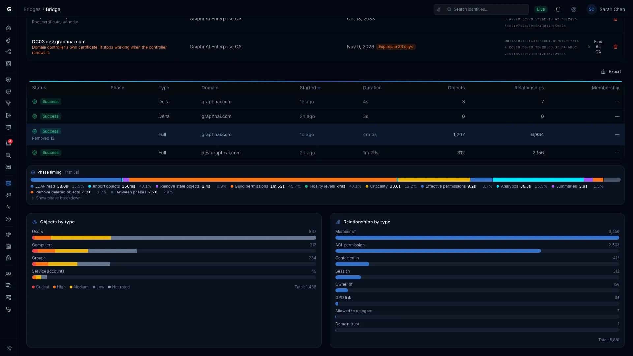This screenshot has height=356, width=633.
Task: Toggle Critical legend in Objects by type
Action: pos(40,287)
